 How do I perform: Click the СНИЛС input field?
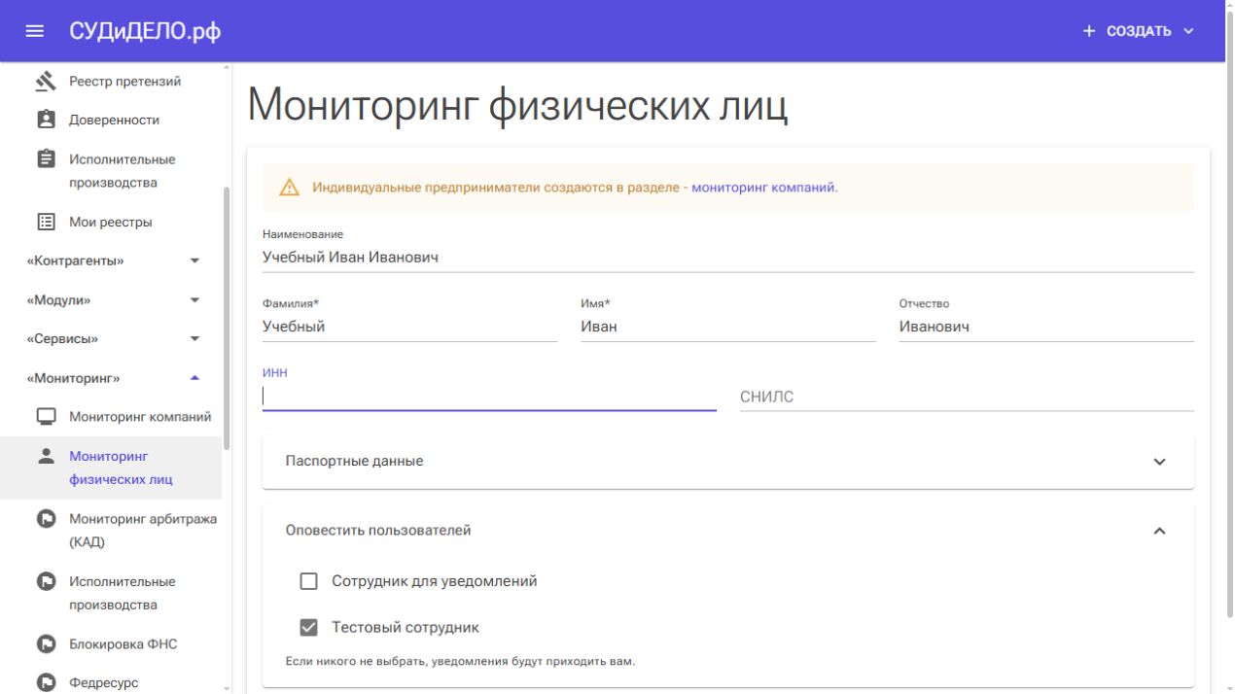pos(967,397)
